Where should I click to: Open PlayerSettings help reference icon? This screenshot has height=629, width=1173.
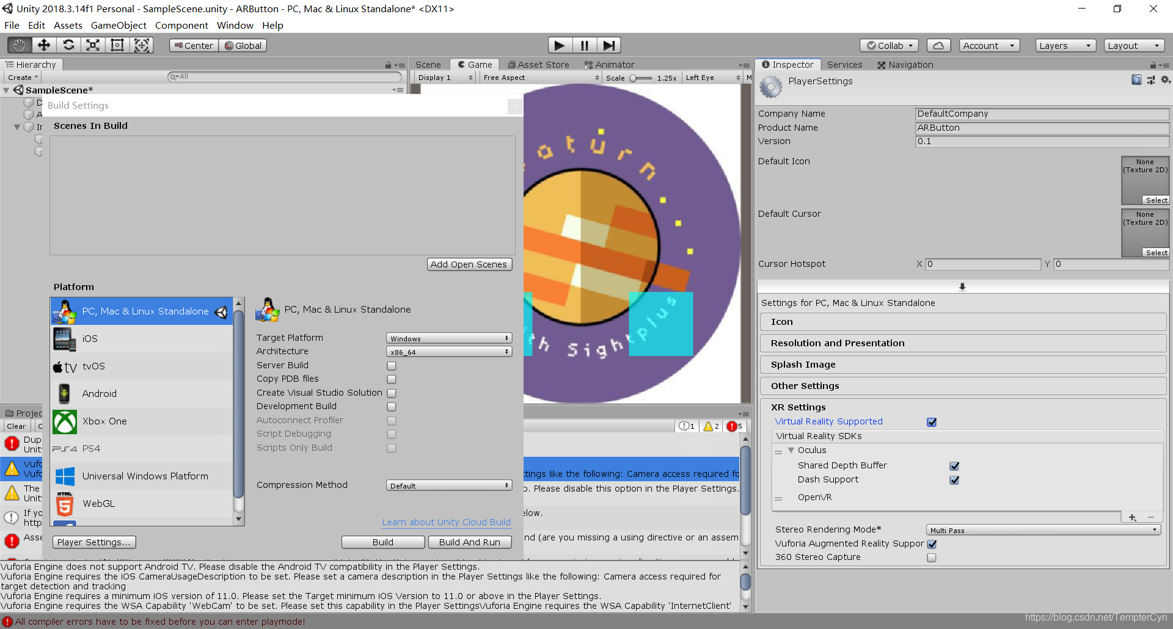[1136, 80]
